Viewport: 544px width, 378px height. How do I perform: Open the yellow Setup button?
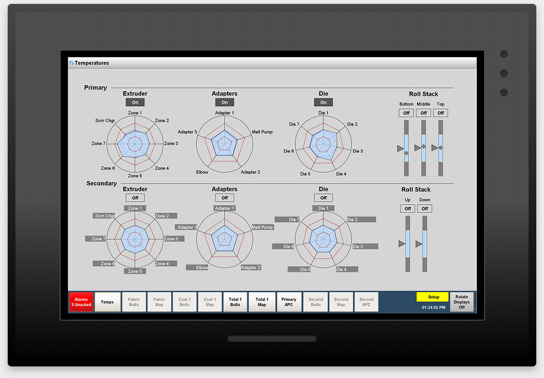[x=434, y=297]
